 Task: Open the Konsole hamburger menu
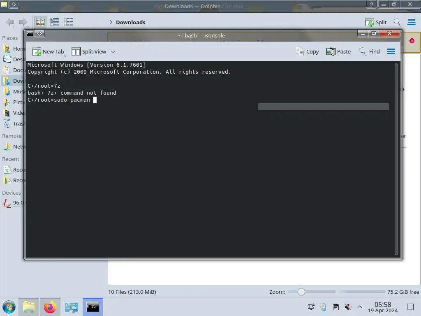click(391, 51)
